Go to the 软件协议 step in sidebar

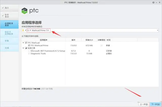(9, 16)
